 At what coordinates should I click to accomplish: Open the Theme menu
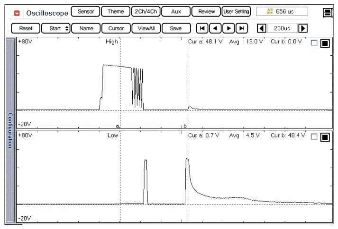click(x=116, y=11)
